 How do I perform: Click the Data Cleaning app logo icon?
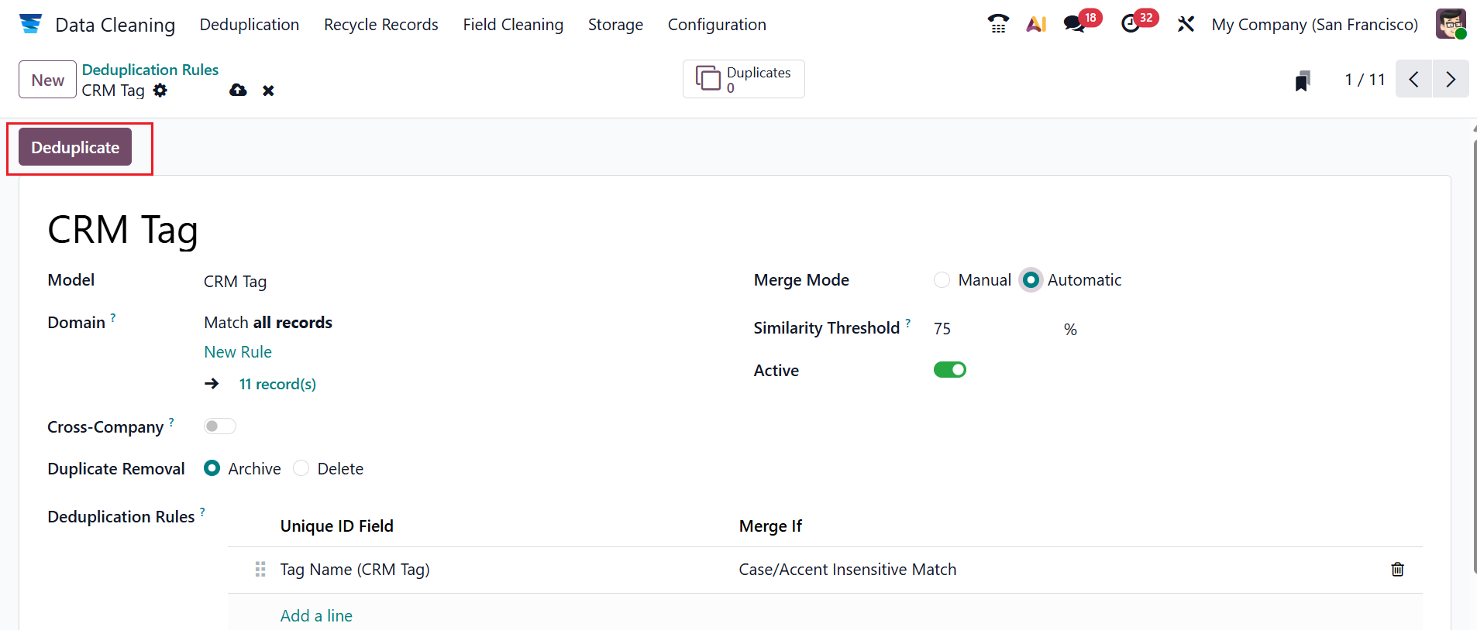(x=31, y=24)
